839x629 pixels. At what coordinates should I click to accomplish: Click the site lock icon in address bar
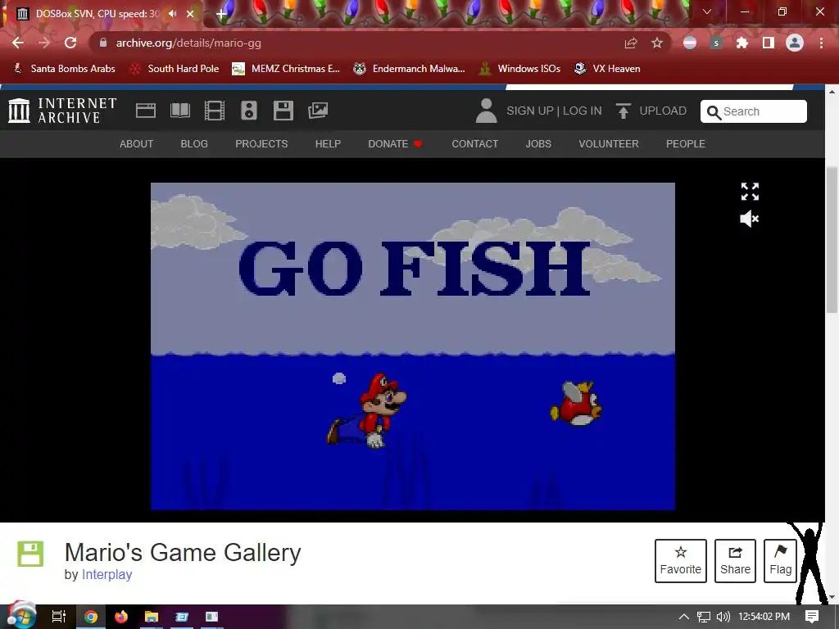click(x=102, y=43)
